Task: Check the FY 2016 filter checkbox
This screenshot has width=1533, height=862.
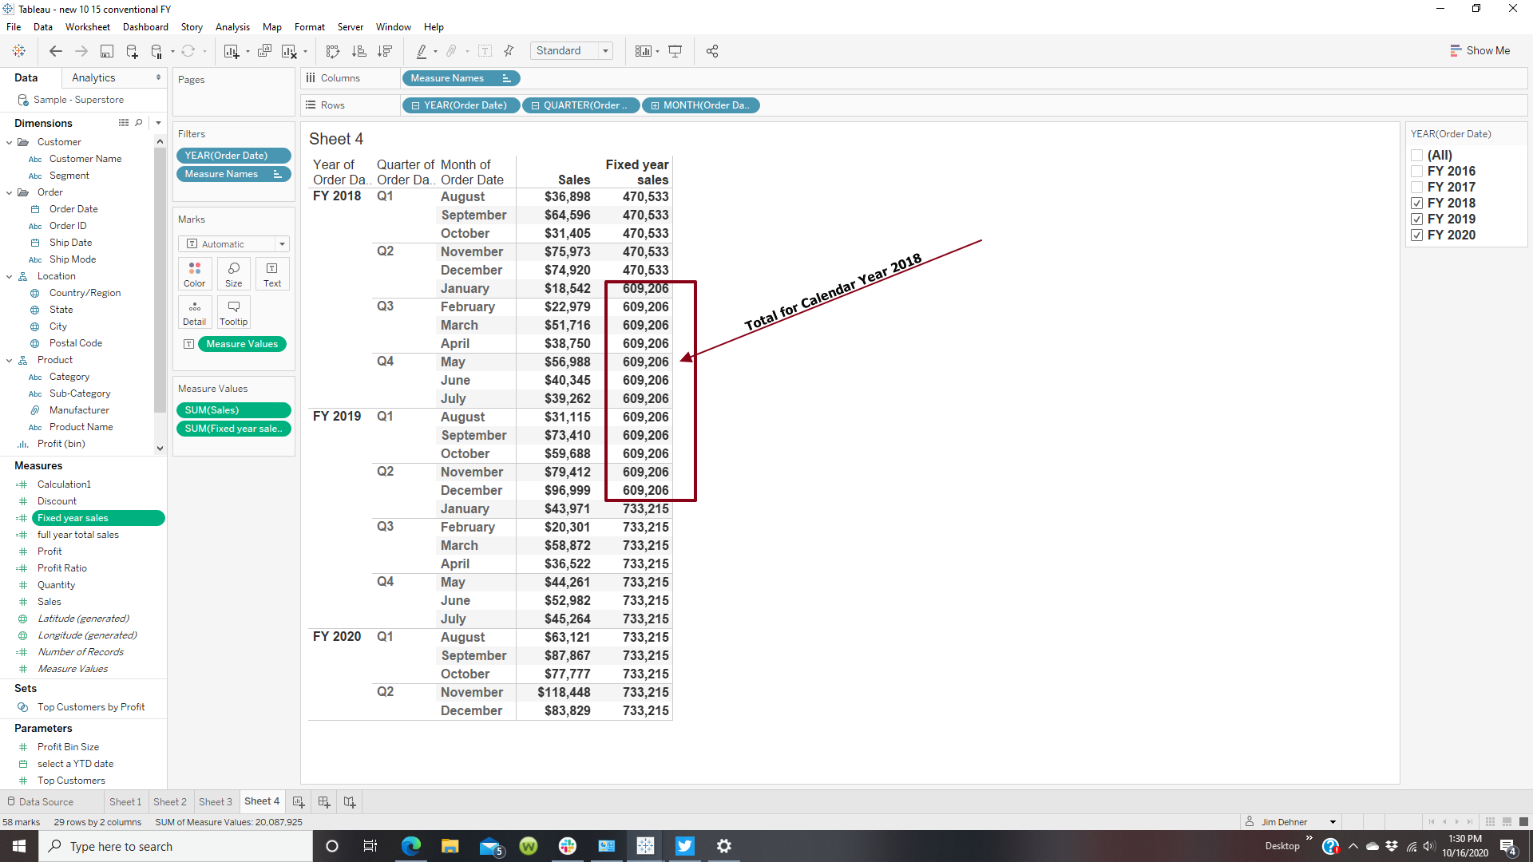Action: point(1417,171)
